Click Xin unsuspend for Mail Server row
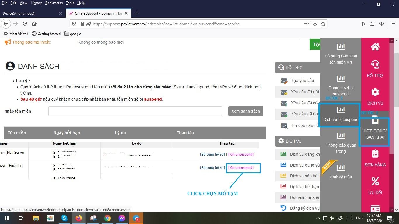 click(241, 154)
